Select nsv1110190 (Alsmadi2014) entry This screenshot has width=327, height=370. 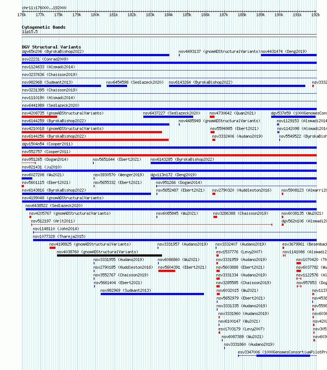(x=48, y=98)
